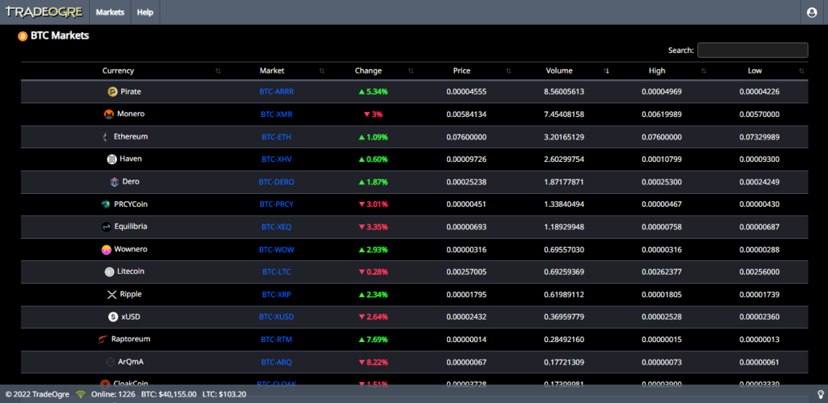Open the BTC-WOW market link

[x=276, y=249]
